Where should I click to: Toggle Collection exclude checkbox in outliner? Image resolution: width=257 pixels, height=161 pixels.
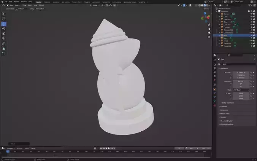pos(249,11)
